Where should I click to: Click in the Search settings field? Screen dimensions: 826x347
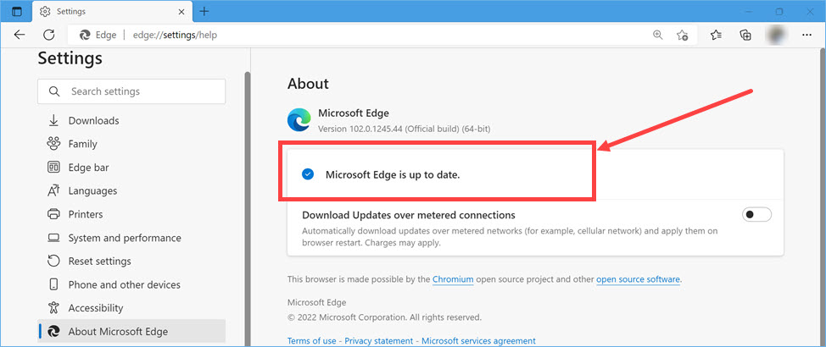tap(140, 91)
